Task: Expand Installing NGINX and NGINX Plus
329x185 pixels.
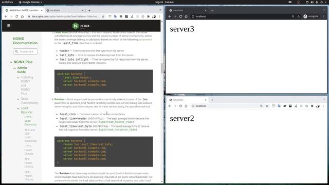Action: (19, 78)
